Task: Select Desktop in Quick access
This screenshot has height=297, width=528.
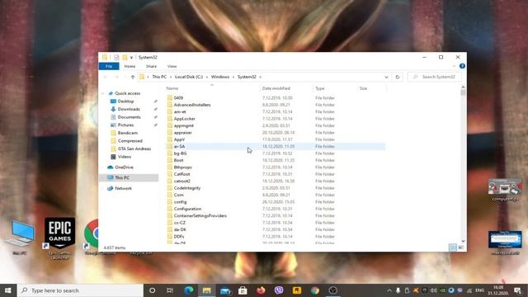Action: pyautogui.click(x=125, y=101)
